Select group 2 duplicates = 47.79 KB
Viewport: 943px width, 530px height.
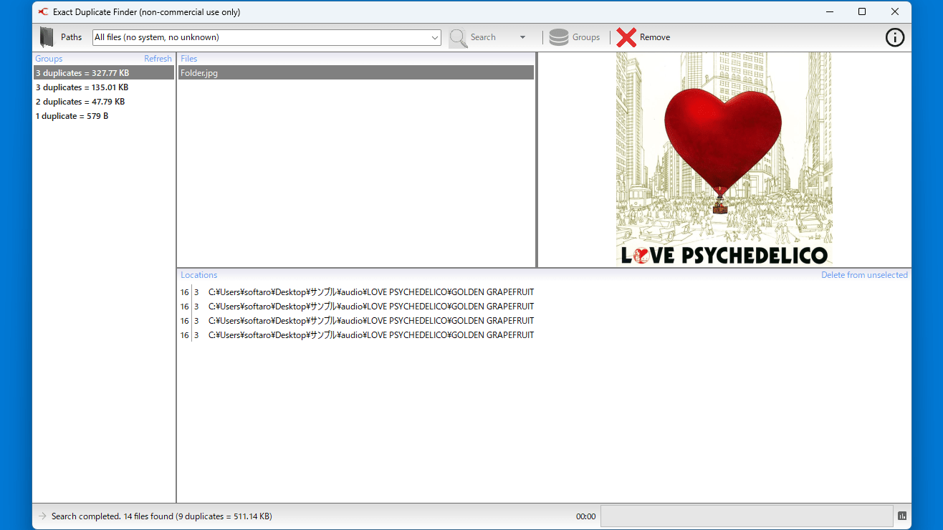coord(104,102)
